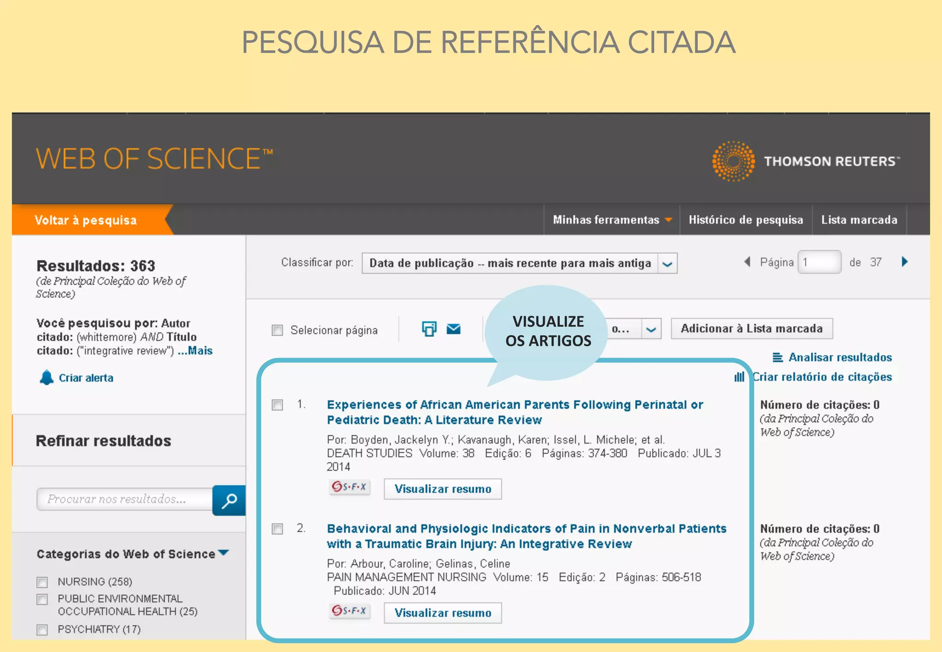Go to previous results page arrow
This screenshot has height=652, width=942.
(747, 262)
